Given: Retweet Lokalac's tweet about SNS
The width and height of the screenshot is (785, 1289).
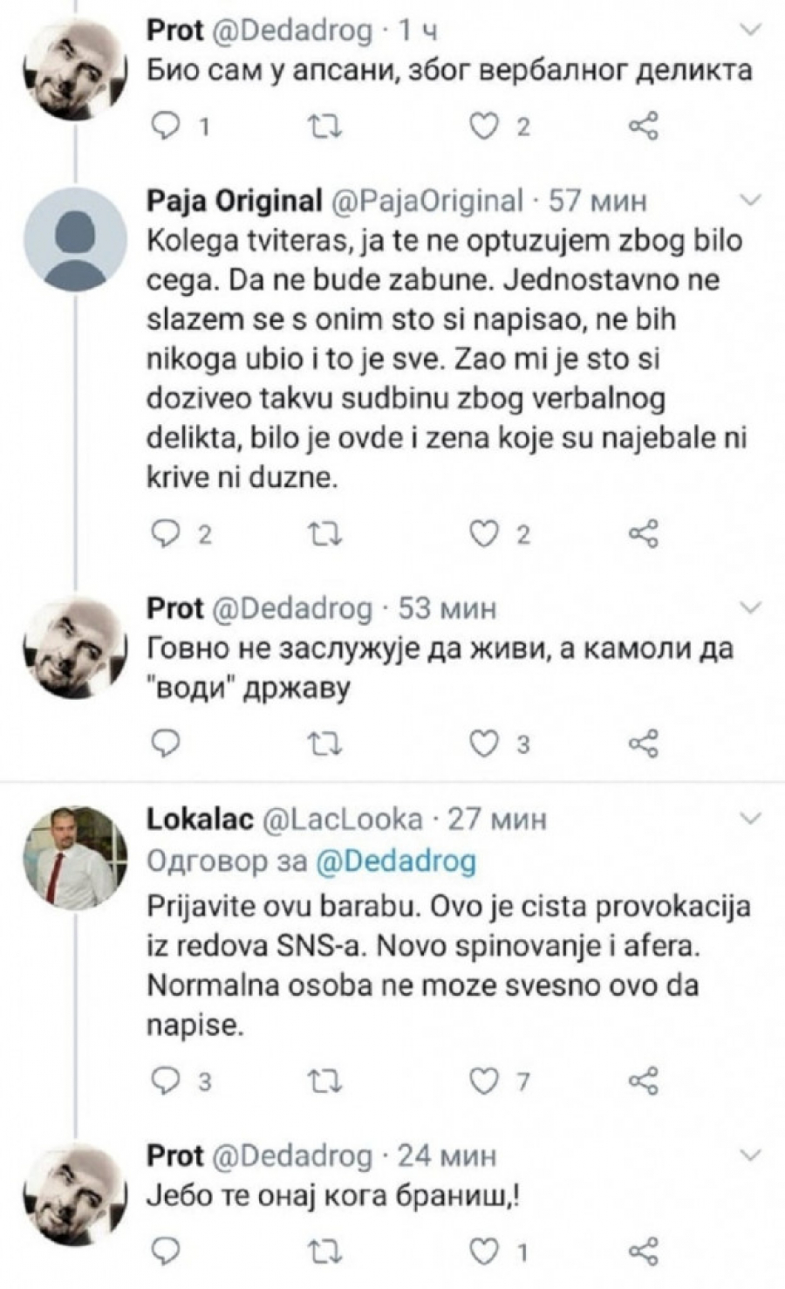Looking at the screenshot, I should 326,1081.
